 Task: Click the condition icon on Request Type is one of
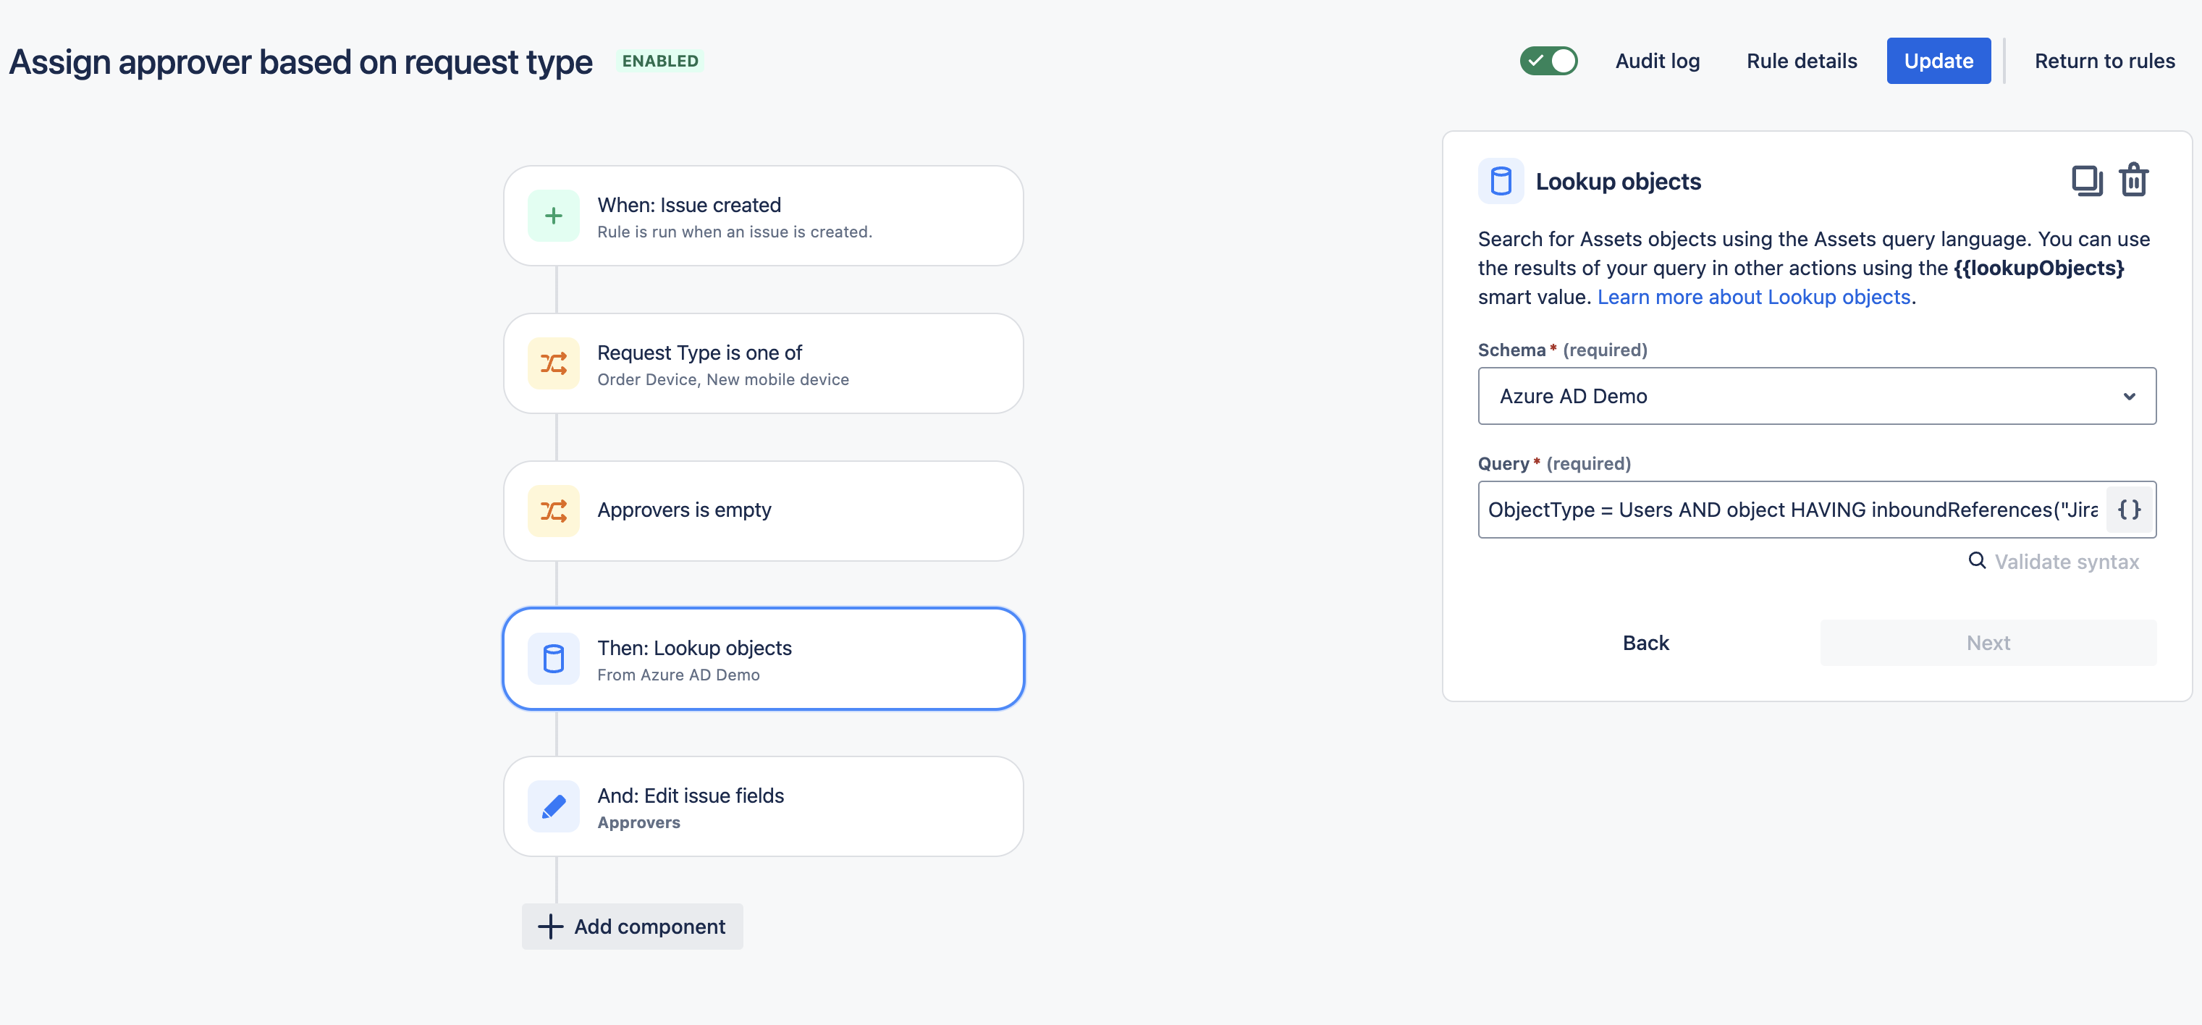554,363
